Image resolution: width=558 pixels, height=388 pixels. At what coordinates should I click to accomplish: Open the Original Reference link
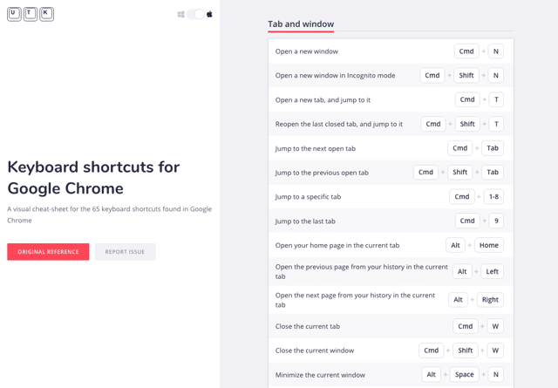(x=48, y=252)
